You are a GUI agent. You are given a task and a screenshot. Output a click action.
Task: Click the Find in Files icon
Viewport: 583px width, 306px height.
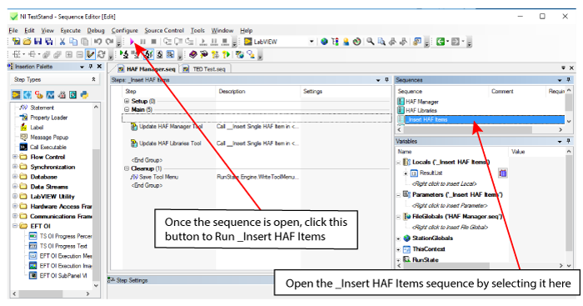point(381,42)
